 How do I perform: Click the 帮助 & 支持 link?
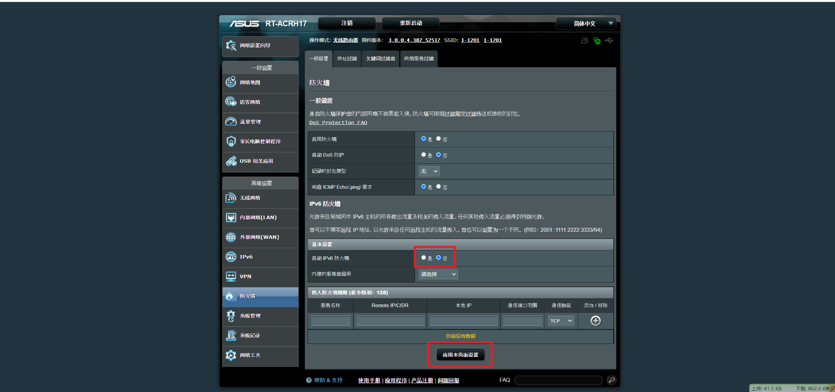coord(328,380)
